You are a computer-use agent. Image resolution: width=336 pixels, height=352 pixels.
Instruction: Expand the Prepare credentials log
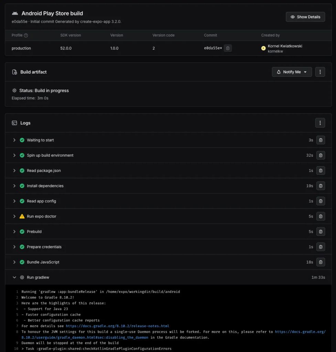click(x=14, y=247)
